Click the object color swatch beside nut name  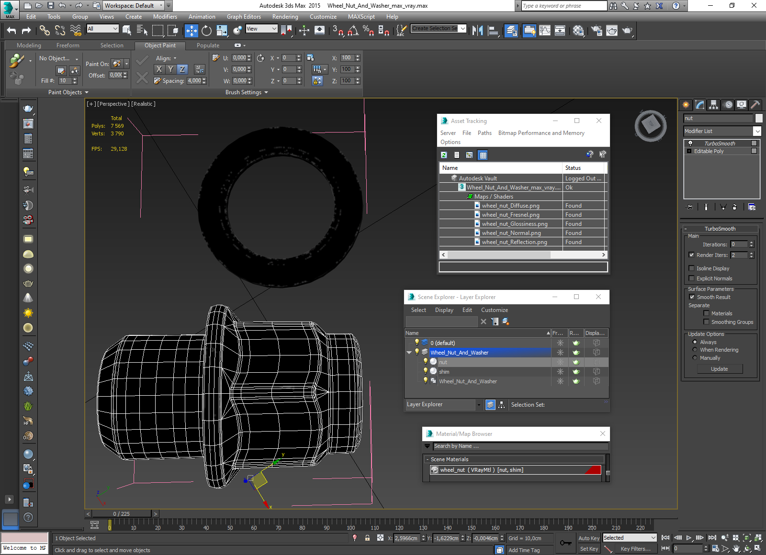pyautogui.click(x=758, y=118)
